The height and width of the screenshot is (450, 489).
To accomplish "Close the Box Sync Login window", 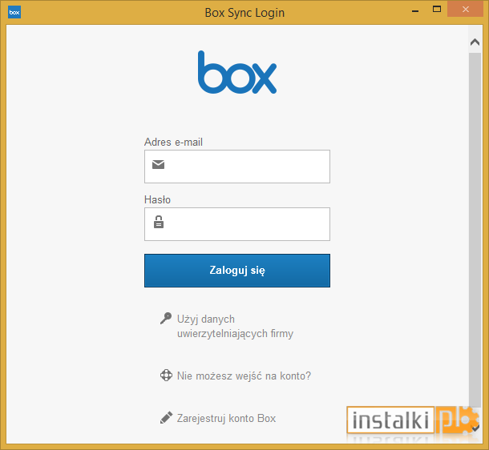I will click(465, 9).
